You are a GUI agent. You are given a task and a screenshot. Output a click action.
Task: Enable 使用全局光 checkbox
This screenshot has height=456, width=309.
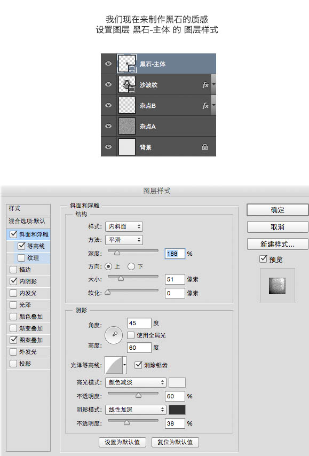[131, 335]
